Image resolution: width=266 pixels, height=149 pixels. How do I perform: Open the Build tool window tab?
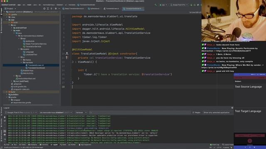pyautogui.click(x=63, y=145)
